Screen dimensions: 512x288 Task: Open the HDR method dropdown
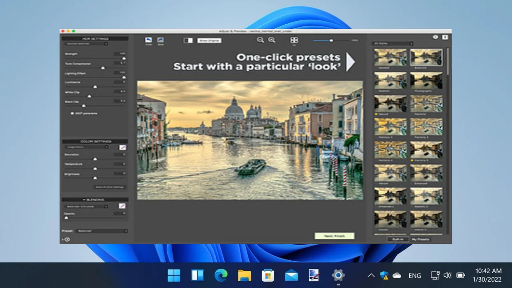pyautogui.click(x=87, y=44)
